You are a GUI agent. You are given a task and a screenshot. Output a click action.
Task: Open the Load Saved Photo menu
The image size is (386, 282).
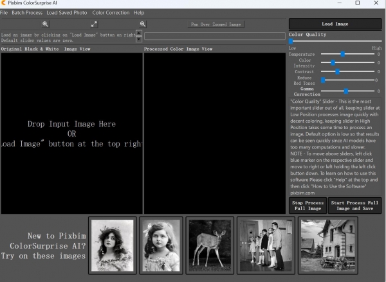point(68,13)
